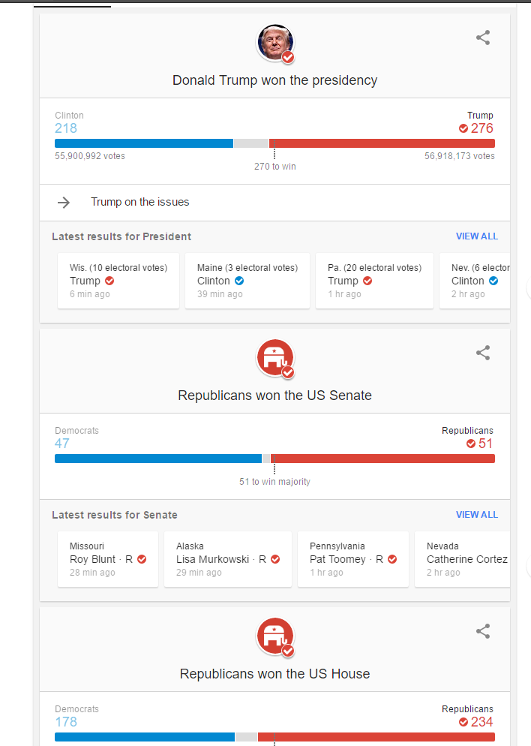This screenshot has width=531, height=746.
Task: Click share icon on US House card
Action: click(483, 631)
